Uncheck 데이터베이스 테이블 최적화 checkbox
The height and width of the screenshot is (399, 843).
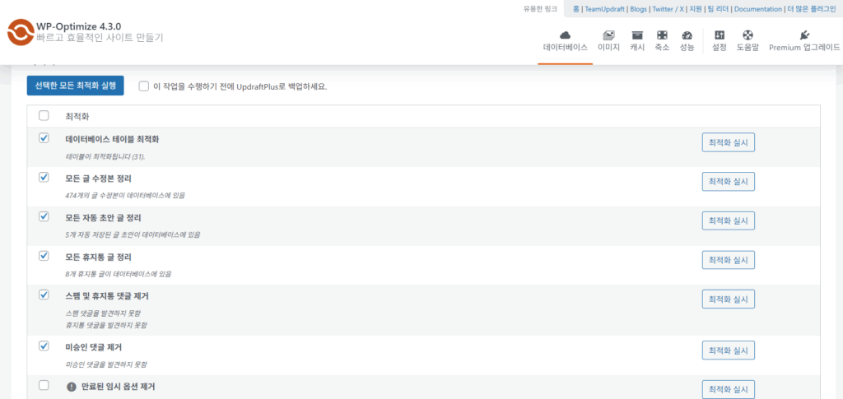pyautogui.click(x=44, y=138)
